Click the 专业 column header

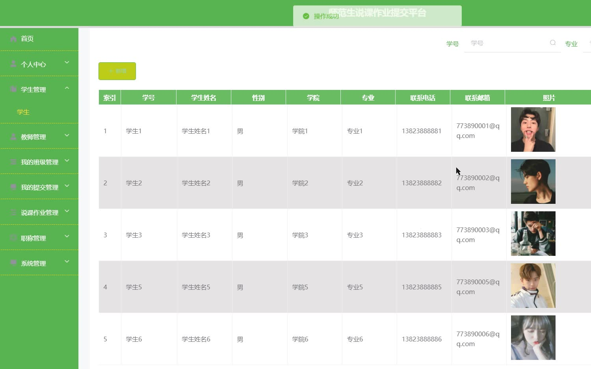click(368, 97)
